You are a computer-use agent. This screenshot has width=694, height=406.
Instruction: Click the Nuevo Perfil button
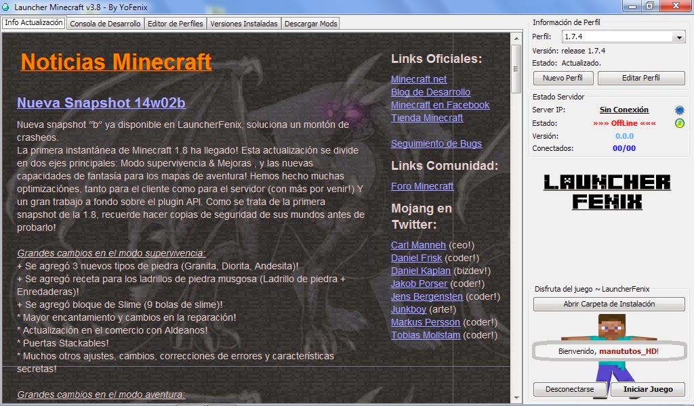click(563, 78)
